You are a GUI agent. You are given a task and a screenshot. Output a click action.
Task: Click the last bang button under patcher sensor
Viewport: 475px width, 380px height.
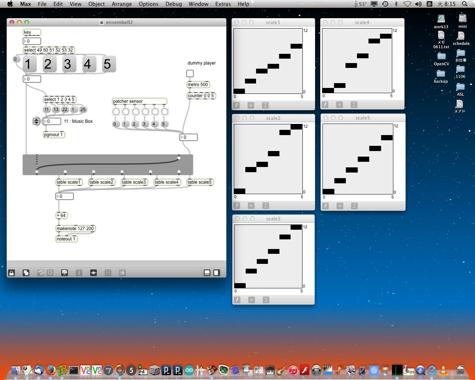(x=165, y=112)
